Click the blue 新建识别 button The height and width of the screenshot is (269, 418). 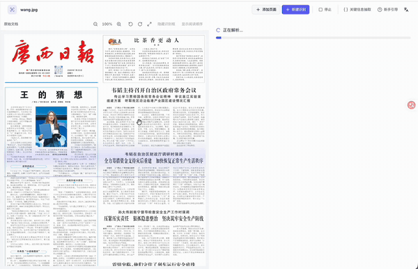click(x=295, y=10)
